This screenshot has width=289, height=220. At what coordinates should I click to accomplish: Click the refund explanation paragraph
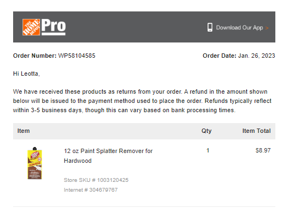[142, 101]
